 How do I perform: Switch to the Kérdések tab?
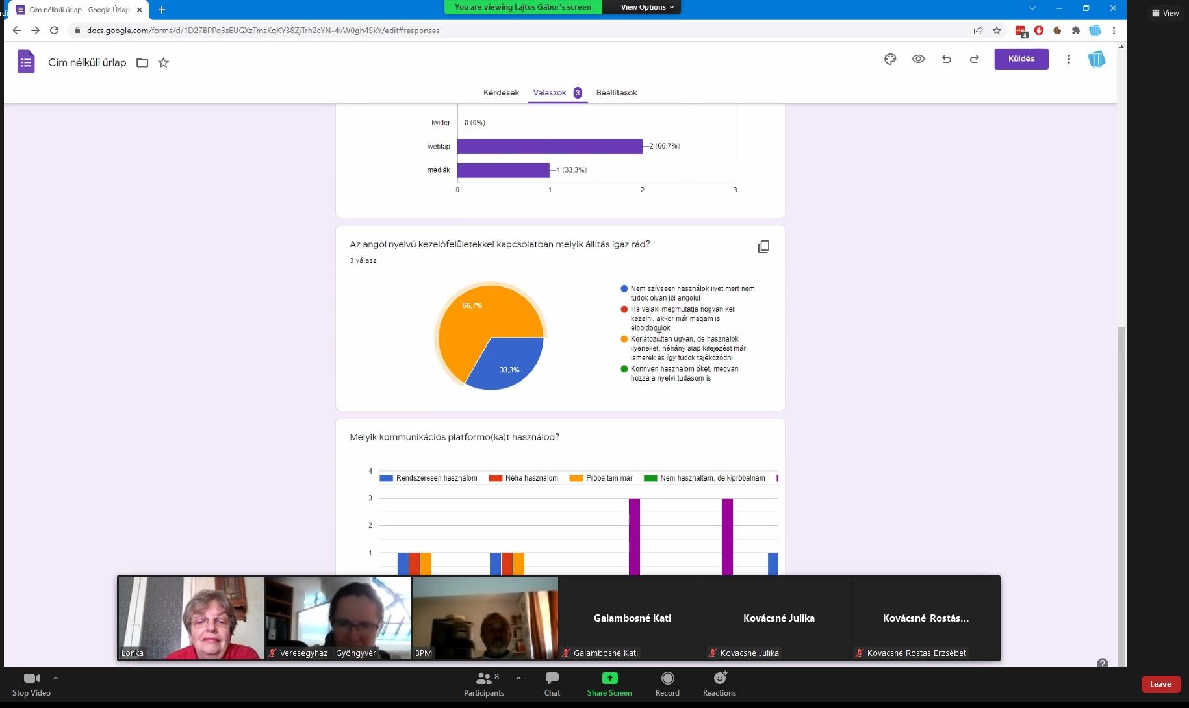pyautogui.click(x=501, y=93)
